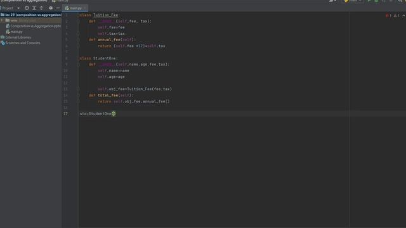Select Composition vs Aggregation.pptx file
This screenshot has width=406, height=228.
34,26
